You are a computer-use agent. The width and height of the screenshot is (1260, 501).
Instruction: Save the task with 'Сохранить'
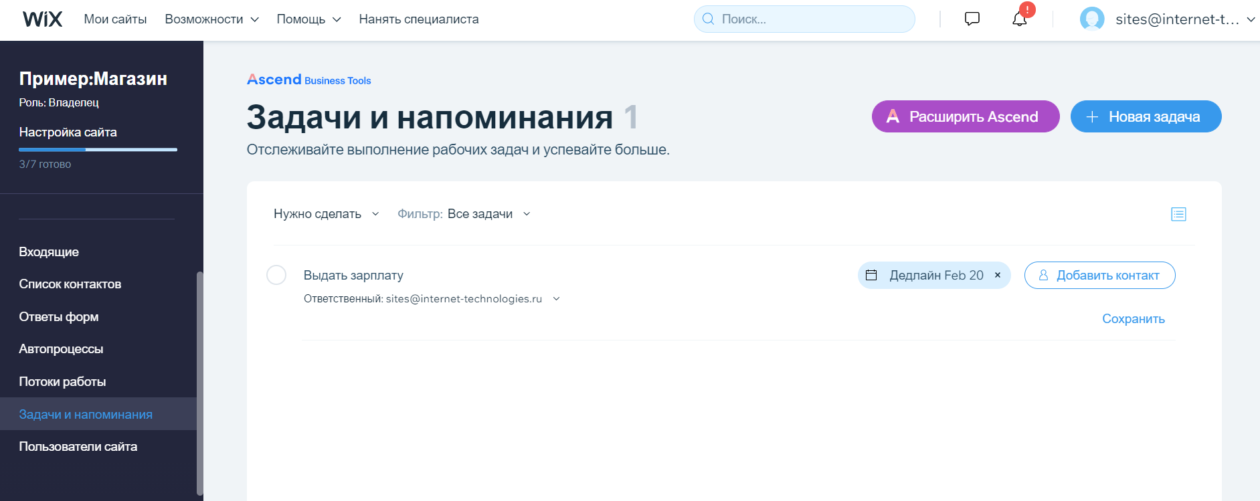click(x=1133, y=319)
